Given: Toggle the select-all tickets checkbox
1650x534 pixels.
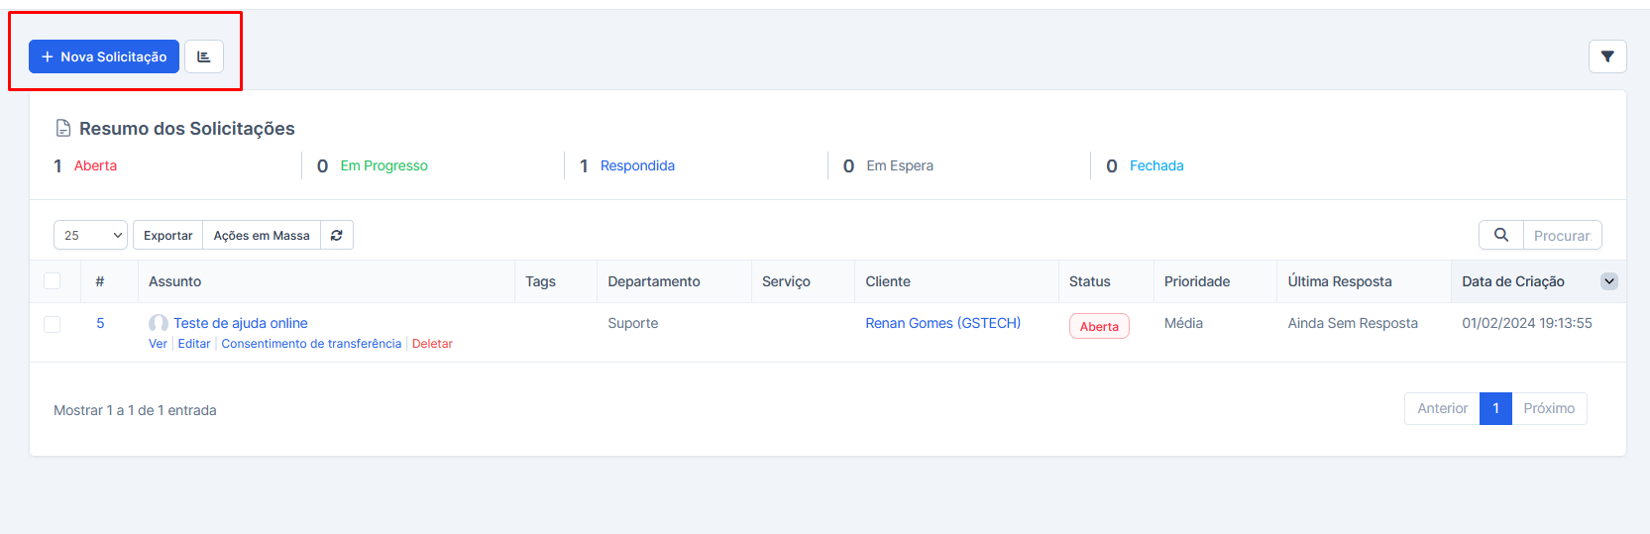Looking at the screenshot, I should [x=53, y=281].
